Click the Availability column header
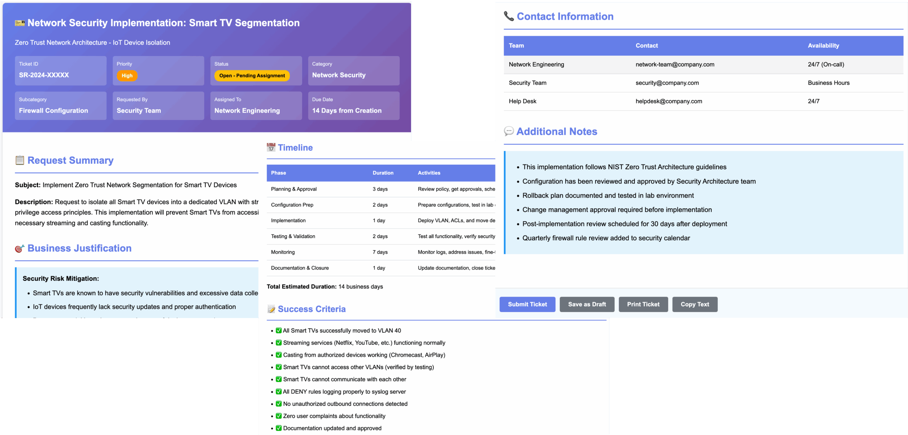The width and height of the screenshot is (908, 435). [x=823, y=45]
